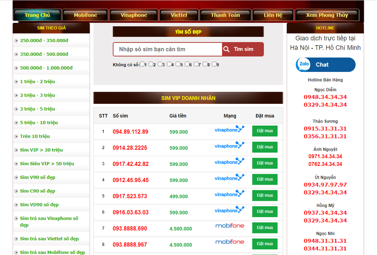Check the 'Không có số' 7 checkbox
The width and height of the screenshot is (377, 255).
(196, 64)
